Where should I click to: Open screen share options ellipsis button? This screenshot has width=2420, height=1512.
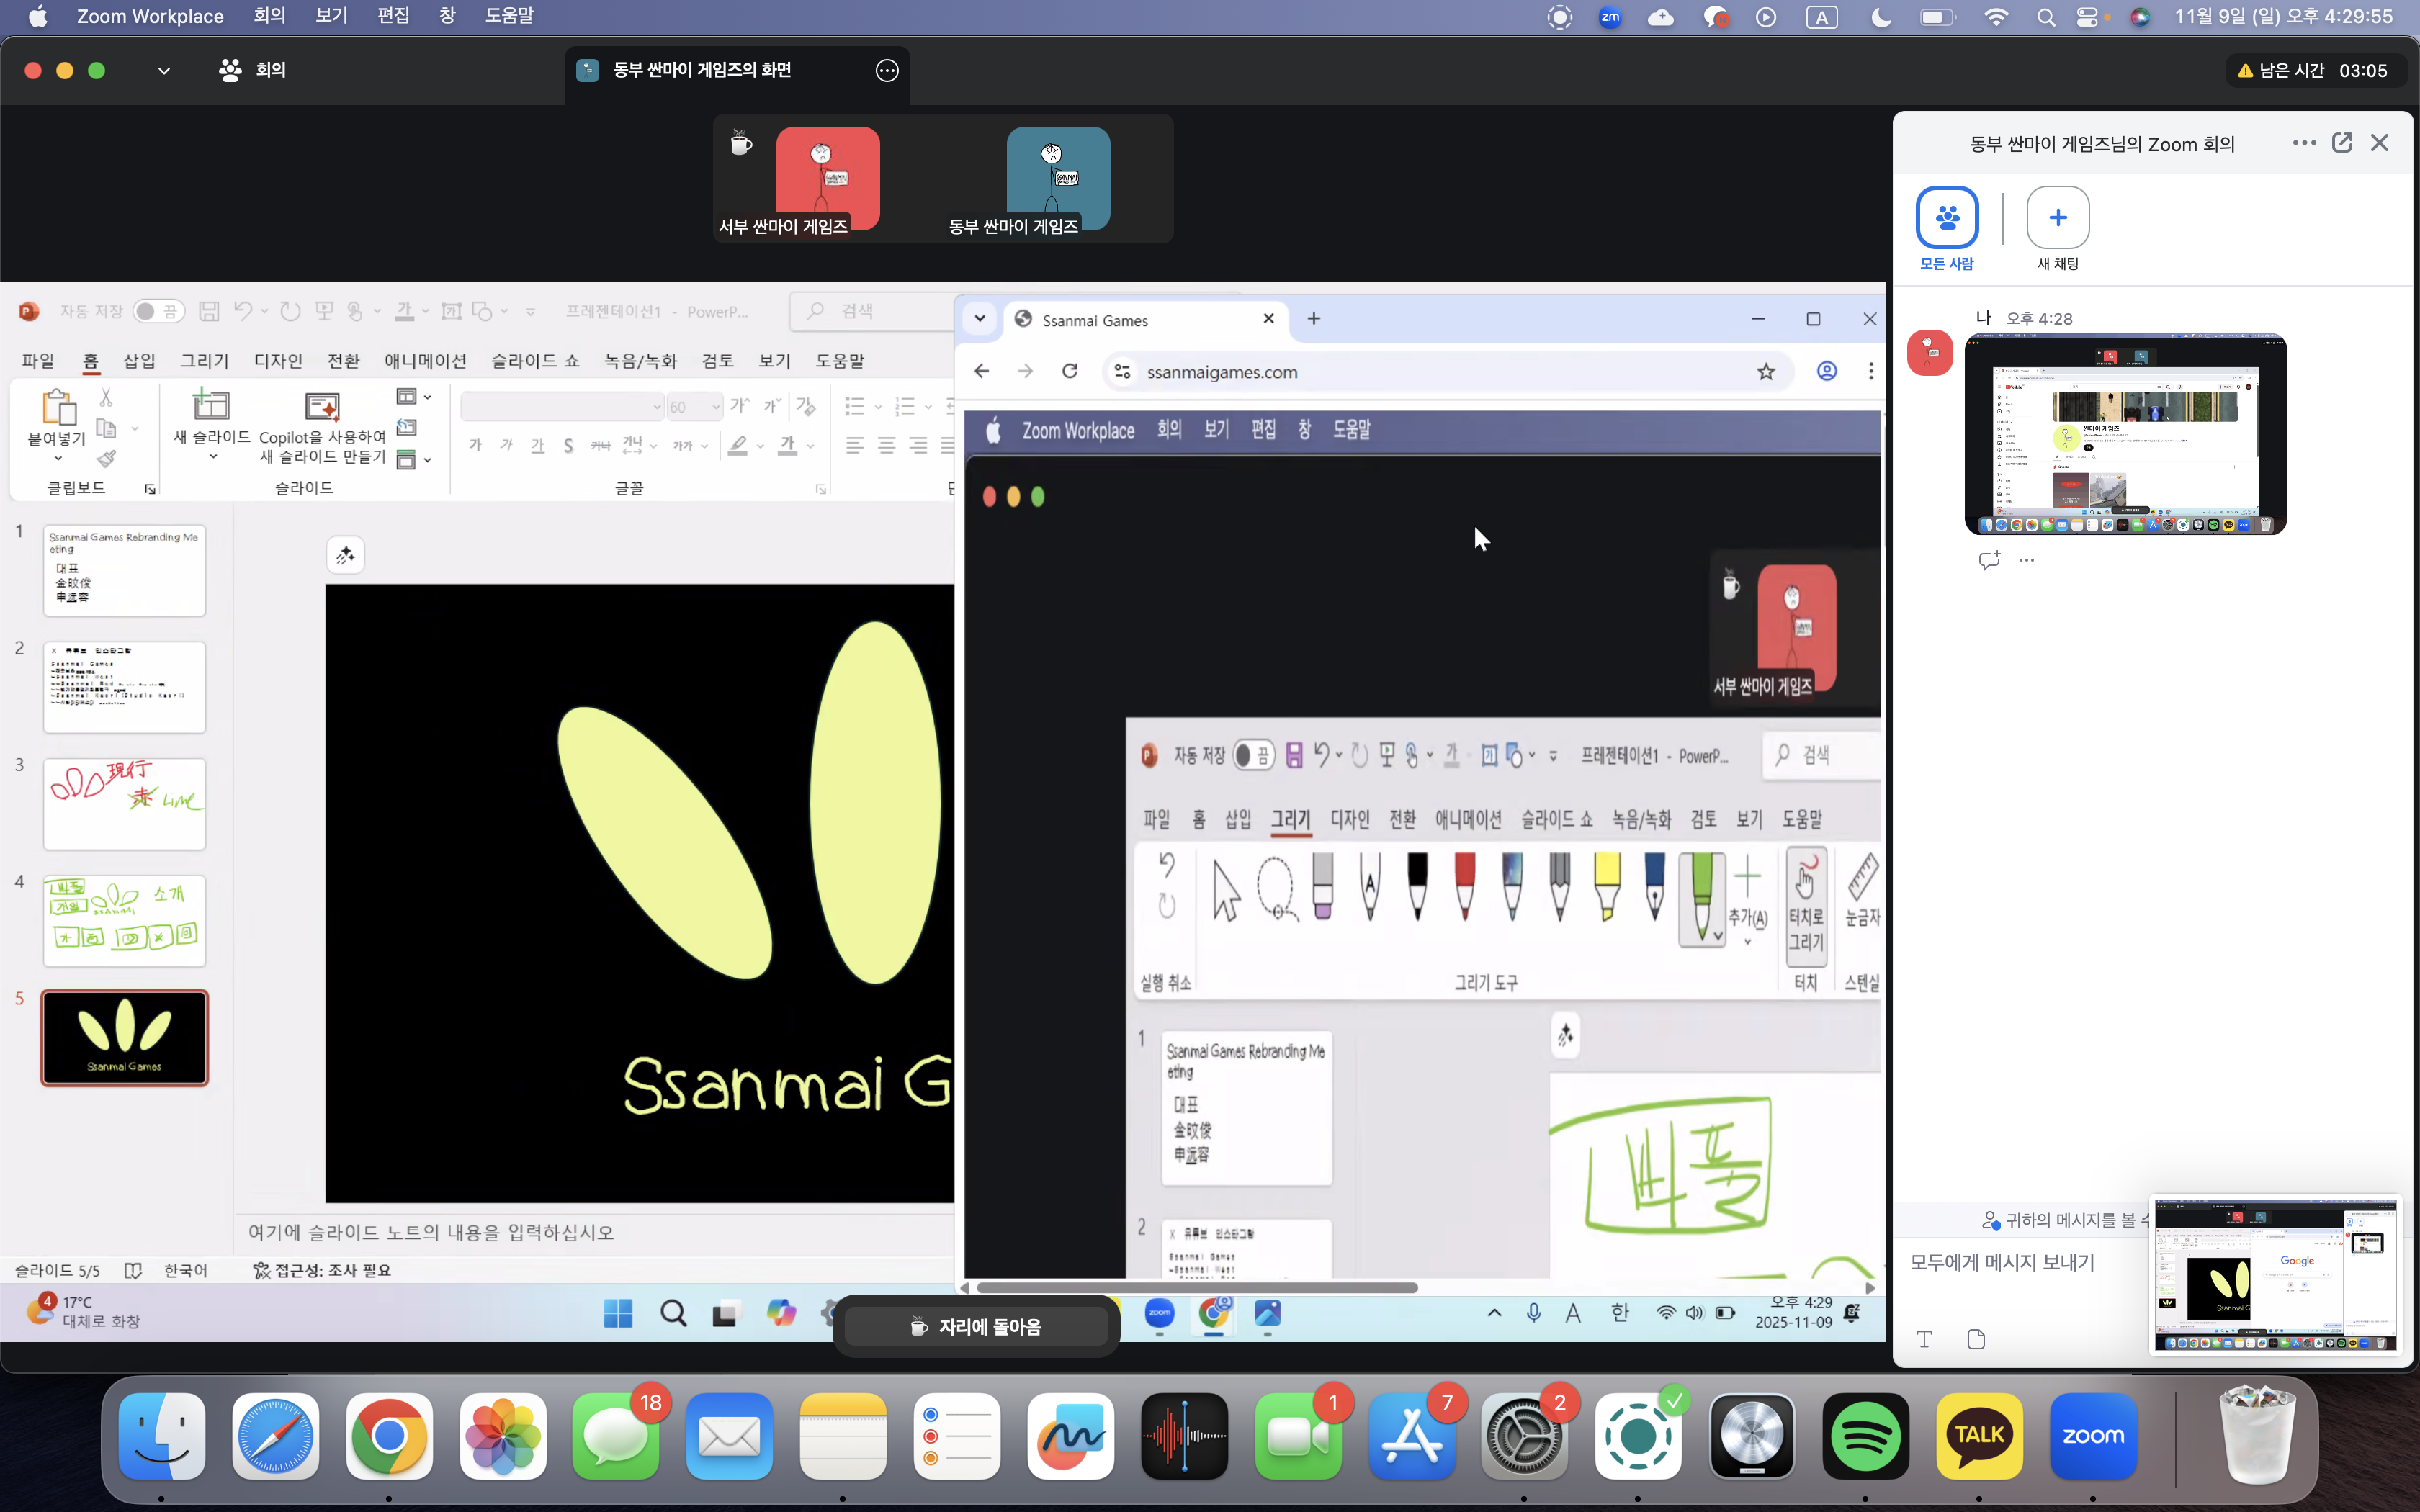887,70
